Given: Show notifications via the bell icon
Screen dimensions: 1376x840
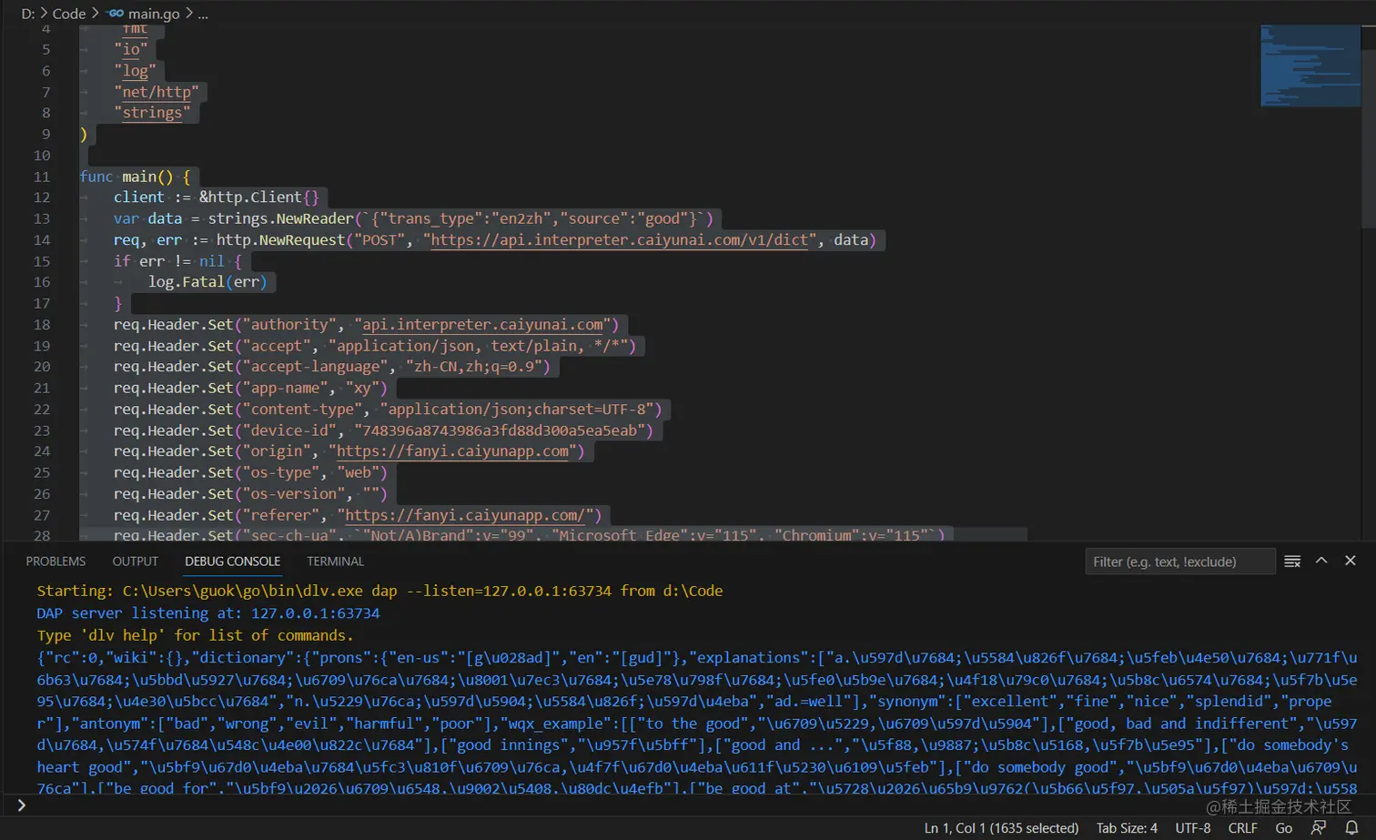Looking at the screenshot, I should (1351, 827).
